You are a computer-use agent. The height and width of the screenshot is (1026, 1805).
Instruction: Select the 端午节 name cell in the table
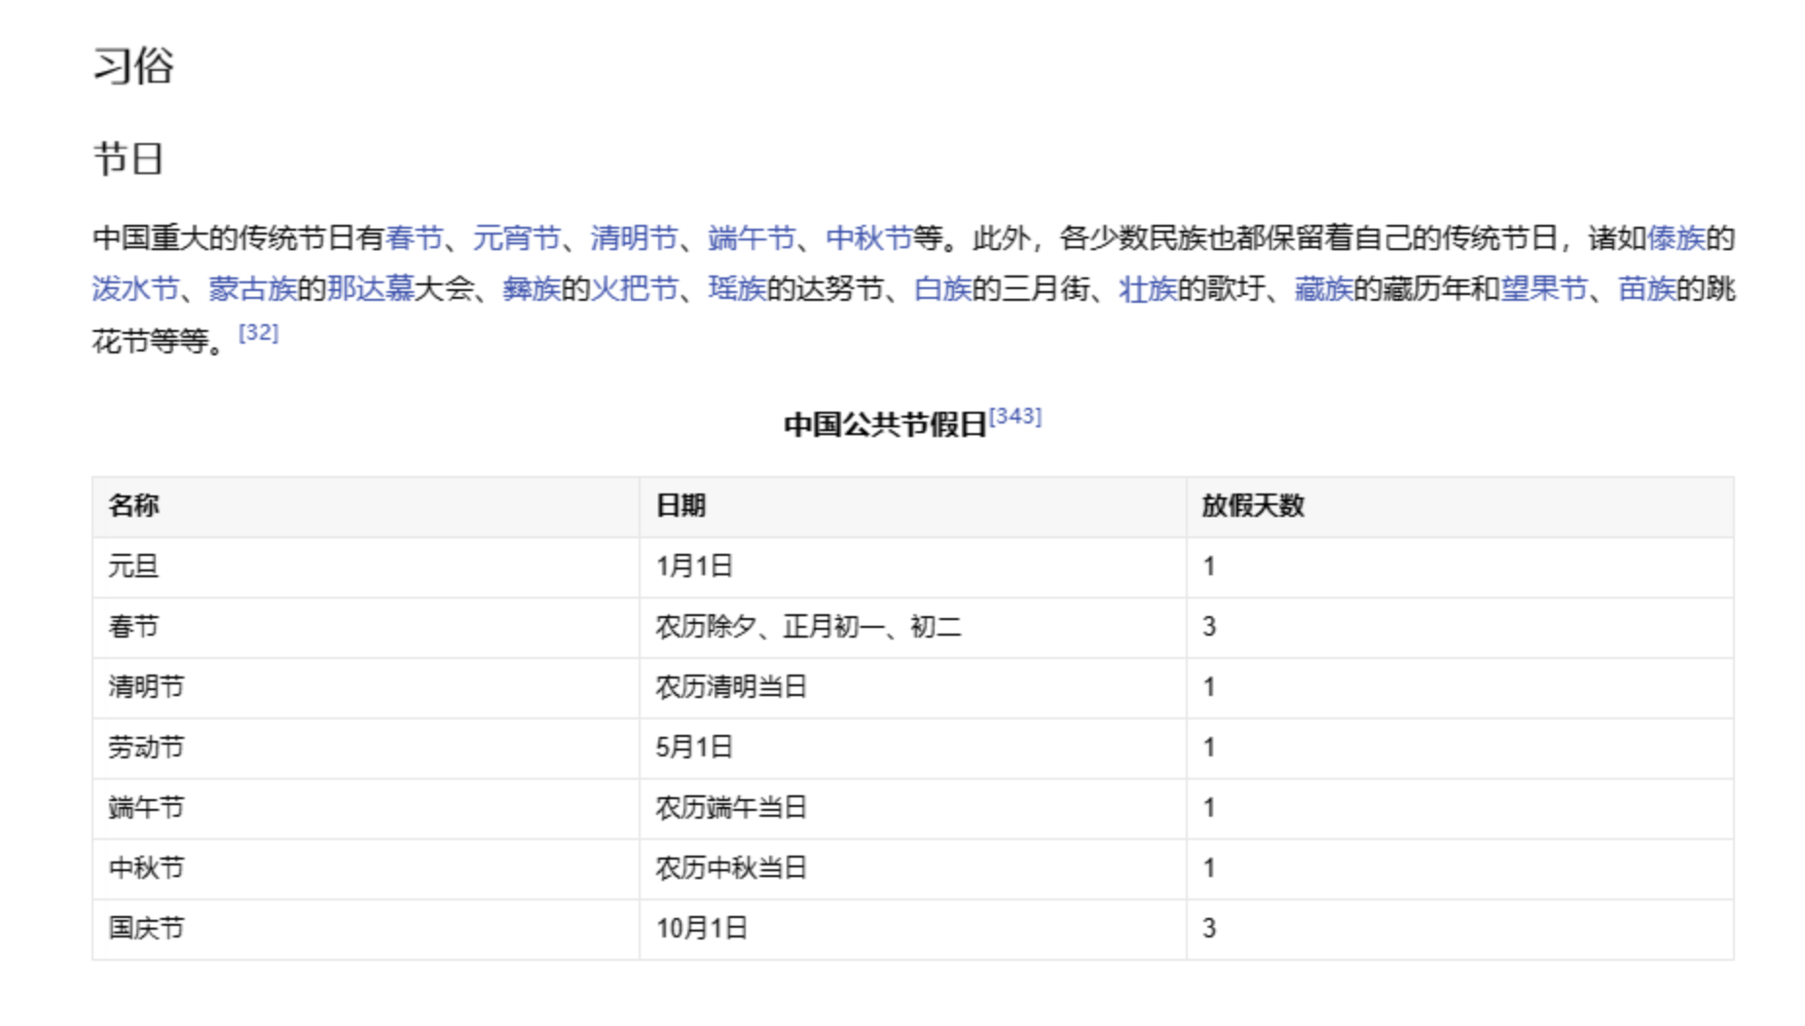(x=365, y=808)
